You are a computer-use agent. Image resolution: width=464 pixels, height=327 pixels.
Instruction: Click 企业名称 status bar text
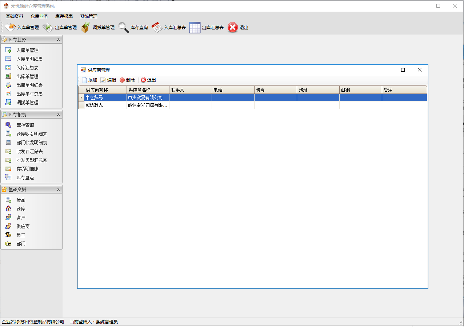pyautogui.click(x=33, y=322)
